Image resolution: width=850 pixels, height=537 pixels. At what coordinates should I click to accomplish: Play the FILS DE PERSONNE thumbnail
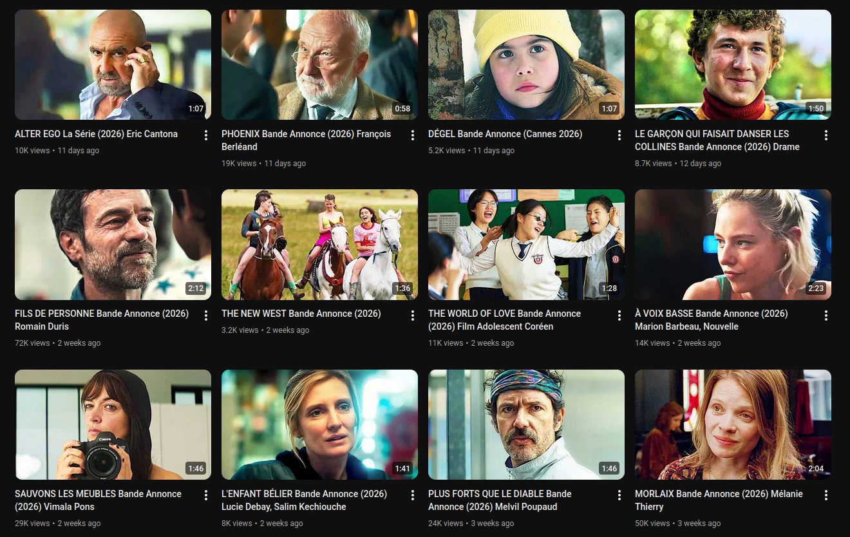113,245
